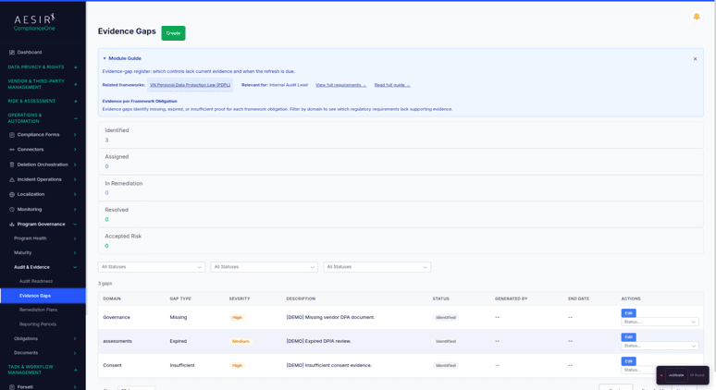Screen dimensions: 716x390
Task: Expand the Maturity chevron
Action: tap(75, 252)
